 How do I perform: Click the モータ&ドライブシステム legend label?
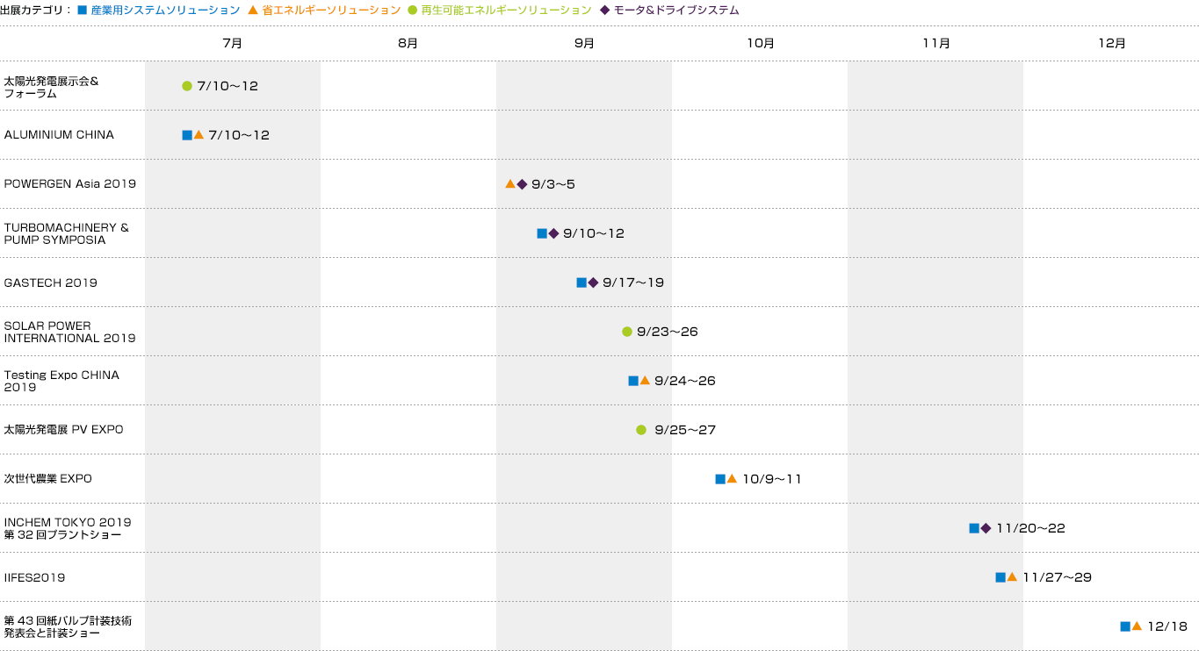coord(676,11)
